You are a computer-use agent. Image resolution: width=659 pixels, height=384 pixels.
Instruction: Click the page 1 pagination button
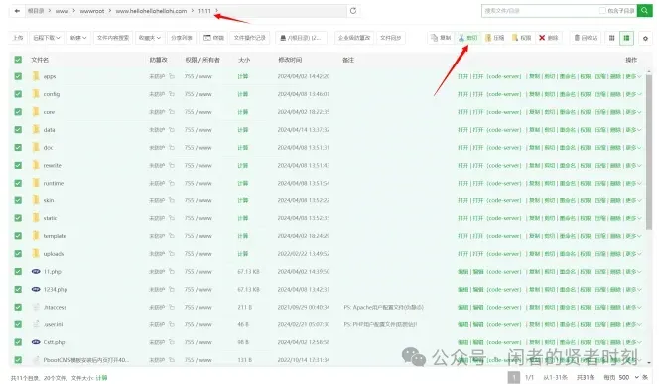pos(513,377)
